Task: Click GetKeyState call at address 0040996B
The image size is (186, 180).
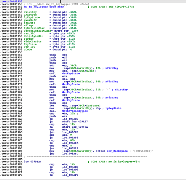Action: [71, 73]
